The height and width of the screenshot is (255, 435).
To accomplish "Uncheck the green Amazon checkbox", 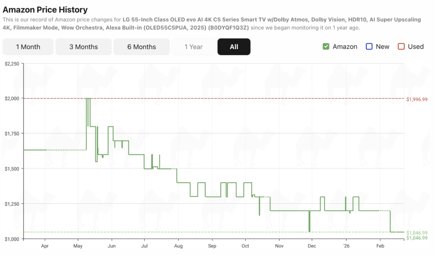I will (326, 47).
